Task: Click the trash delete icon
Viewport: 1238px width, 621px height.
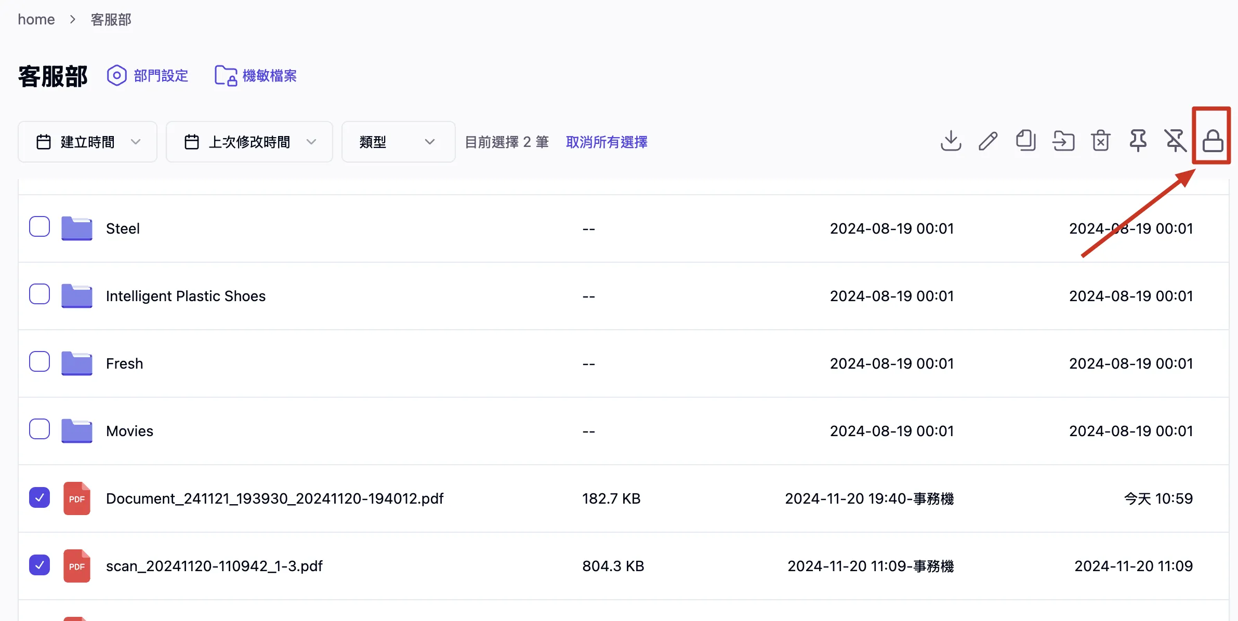Action: [x=1101, y=141]
